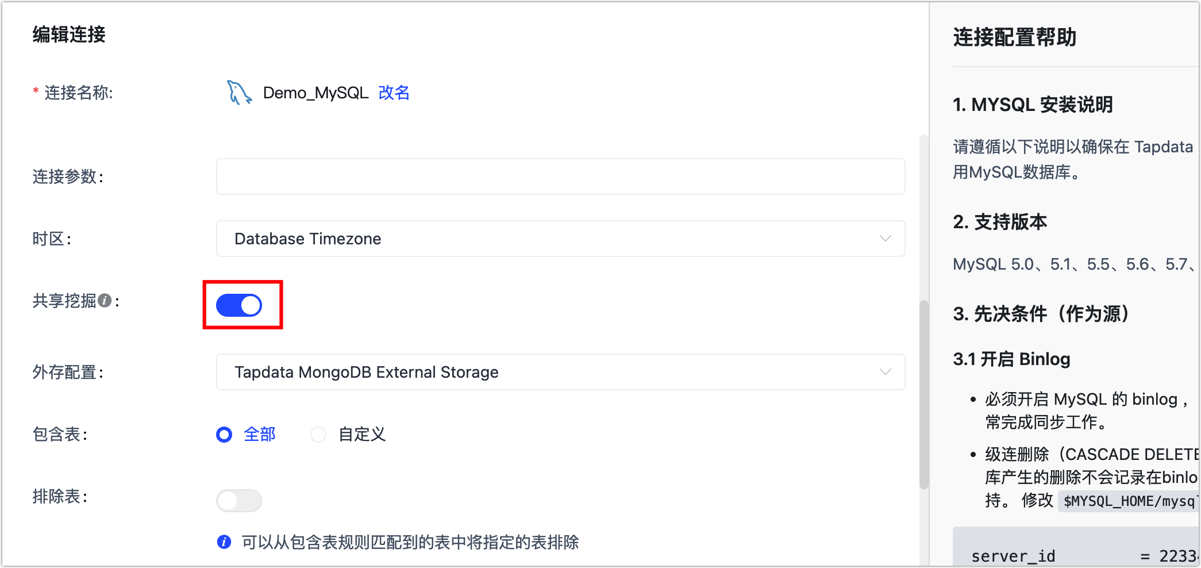This screenshot has width=1201, height=568.
Task: Click the blue info icon under 排除表
Action: pos(224,542)
